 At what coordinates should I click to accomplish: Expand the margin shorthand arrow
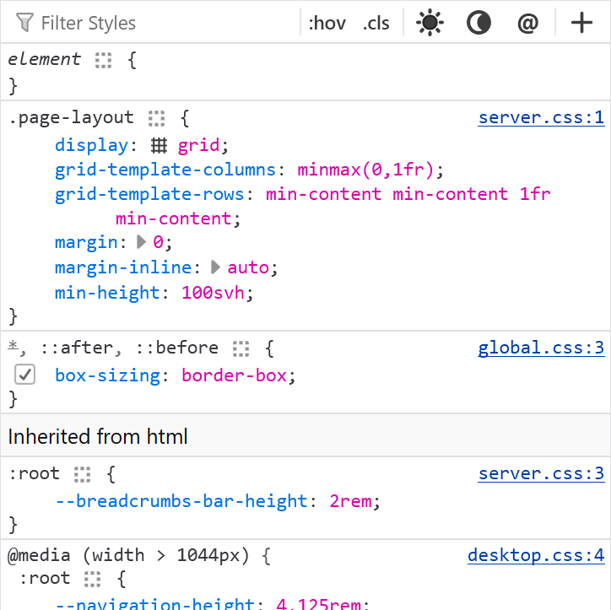click(141, 242)
